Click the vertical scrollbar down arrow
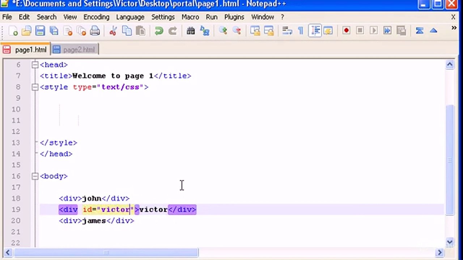Image resolution: width=463 pixels, height=260 pixels. 450,242
